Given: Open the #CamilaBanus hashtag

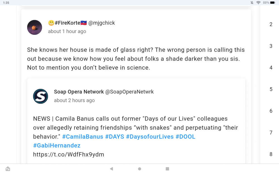Looking at the screenshot, I should pyautogui.click(x=83, y=137).
